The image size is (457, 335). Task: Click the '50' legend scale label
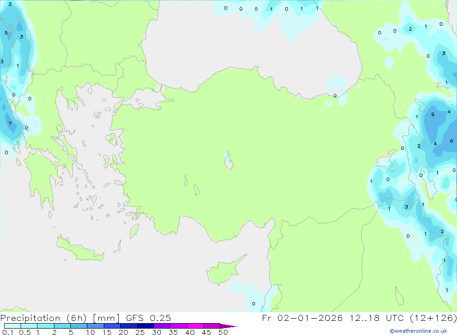pos(223,332)
